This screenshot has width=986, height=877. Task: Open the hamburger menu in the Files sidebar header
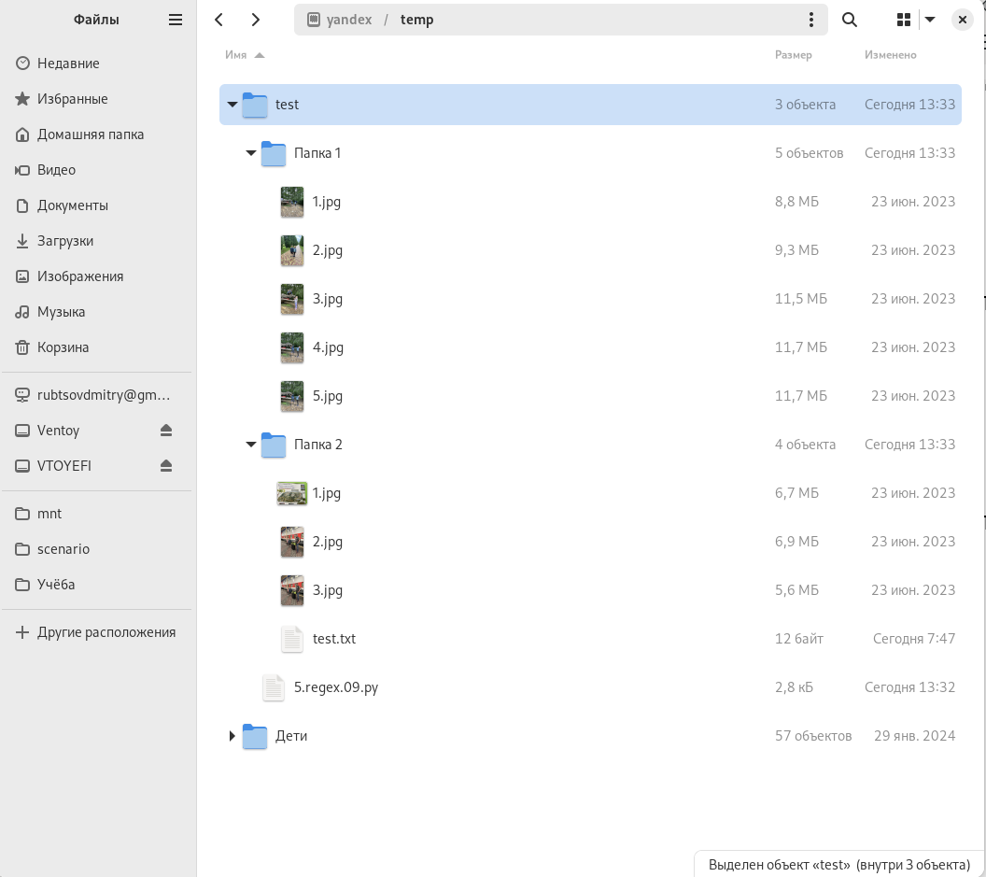tap(176, 20)
